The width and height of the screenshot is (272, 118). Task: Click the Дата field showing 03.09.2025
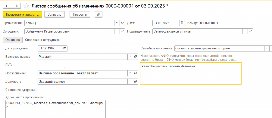(166, 23)
